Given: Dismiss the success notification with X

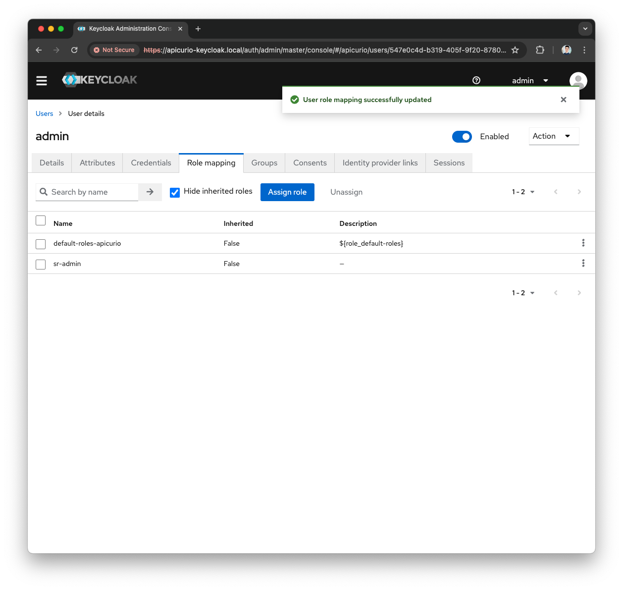Looking at the screenshot, I should (563, 100).
